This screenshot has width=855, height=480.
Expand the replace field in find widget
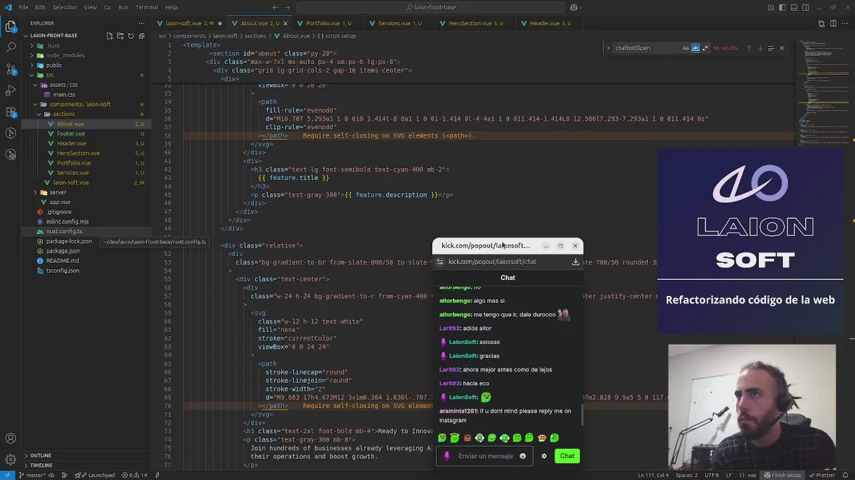(x=608, y=48)
